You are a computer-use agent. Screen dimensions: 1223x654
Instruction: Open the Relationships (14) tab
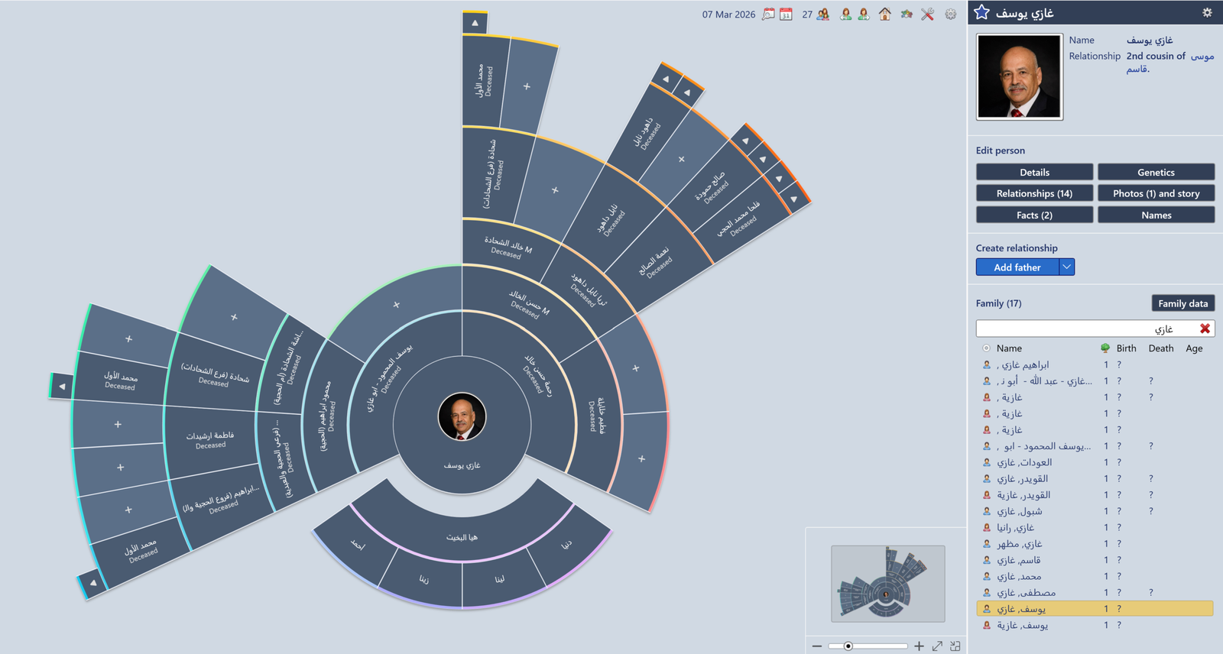[x=1034, y=194]
